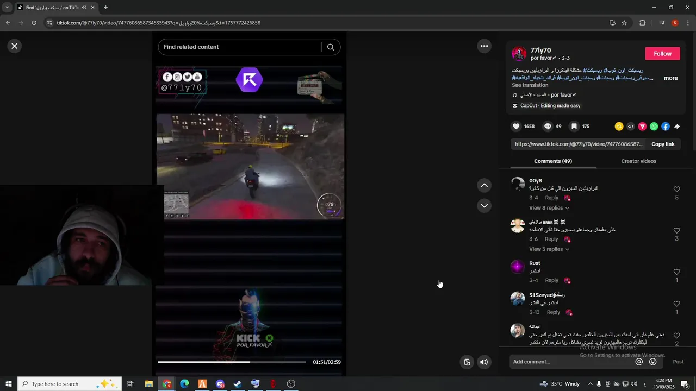This screenshot has width=696, height=391.
Task: Like the 515zeyad comment
Action: pyautogui.click(x=676, y=304)
